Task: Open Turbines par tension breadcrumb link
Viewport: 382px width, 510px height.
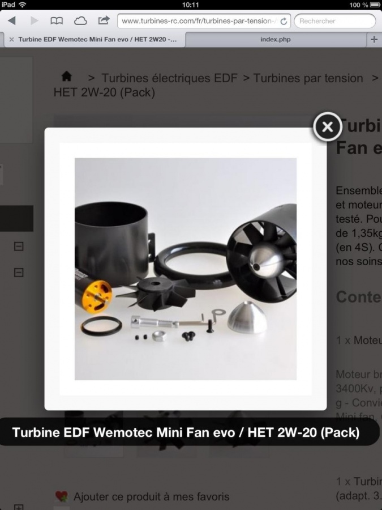Action: [x=308, y=78]
